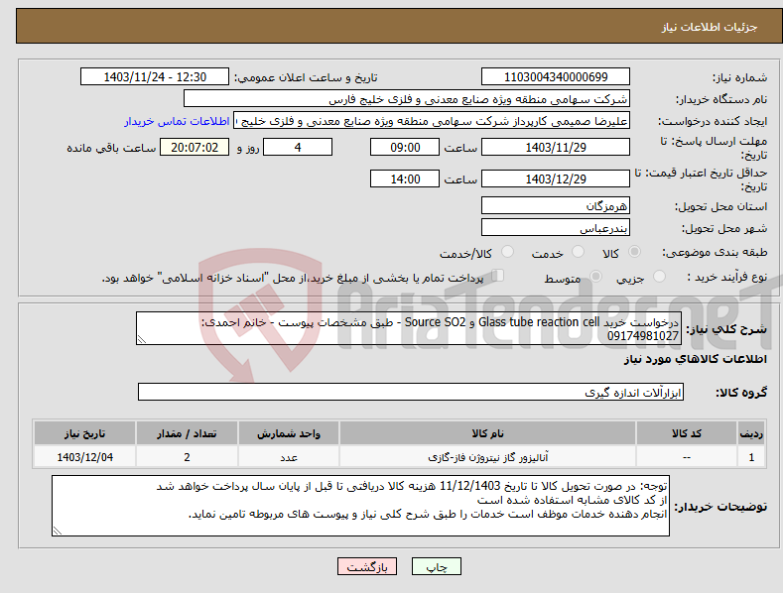The height and width of the screenshot is (593, 783).
Task: Select the کالا radio button
Action: (x=634, y=252)
